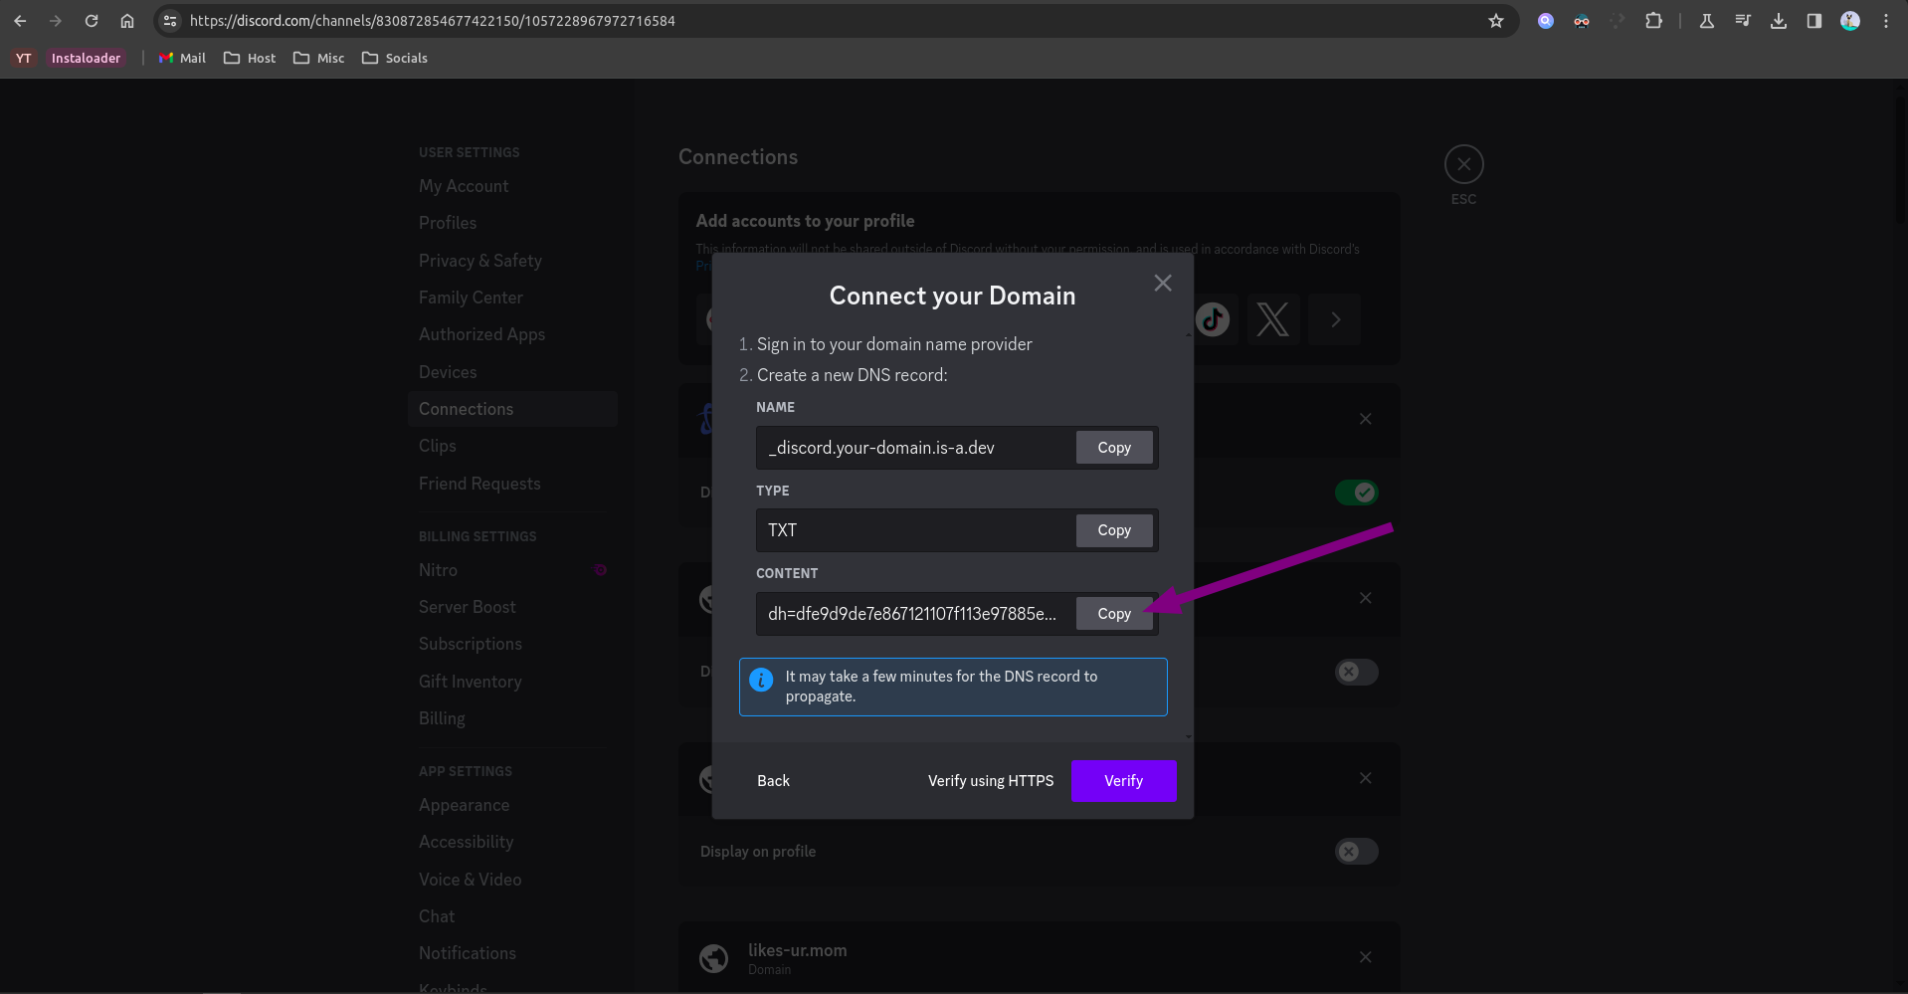This screenshot has width=1908, height=994.
Task: Toggle off the enabled green display switch
Action: pyautogui.click(x=1356, y=493)
